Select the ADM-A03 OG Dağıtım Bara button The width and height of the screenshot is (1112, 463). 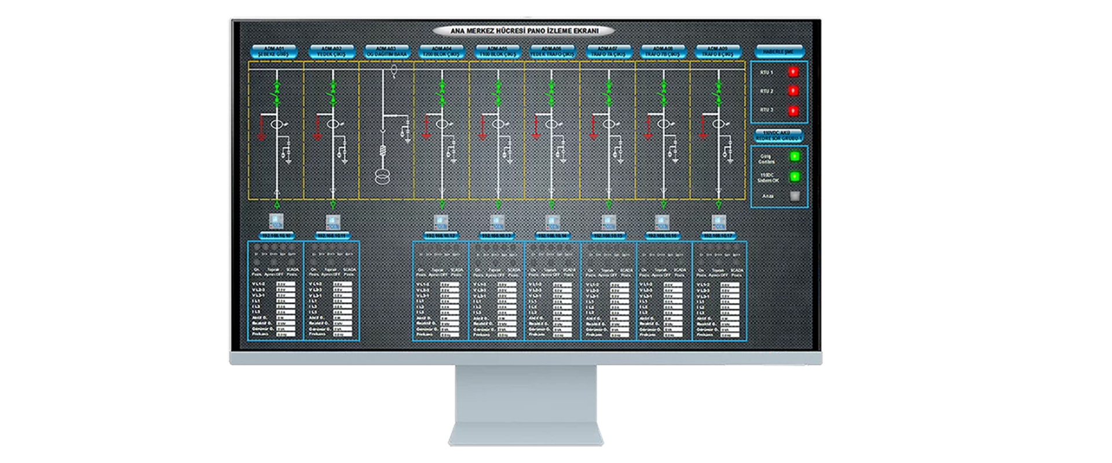pos(386,52)
